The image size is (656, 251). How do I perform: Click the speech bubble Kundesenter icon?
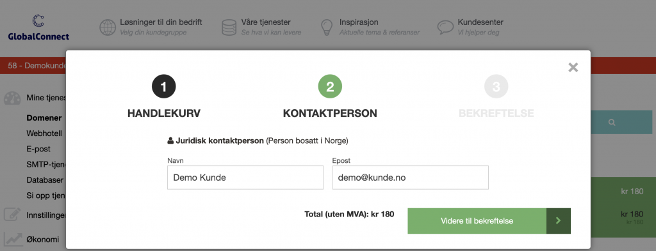click(x=445, y=27)
